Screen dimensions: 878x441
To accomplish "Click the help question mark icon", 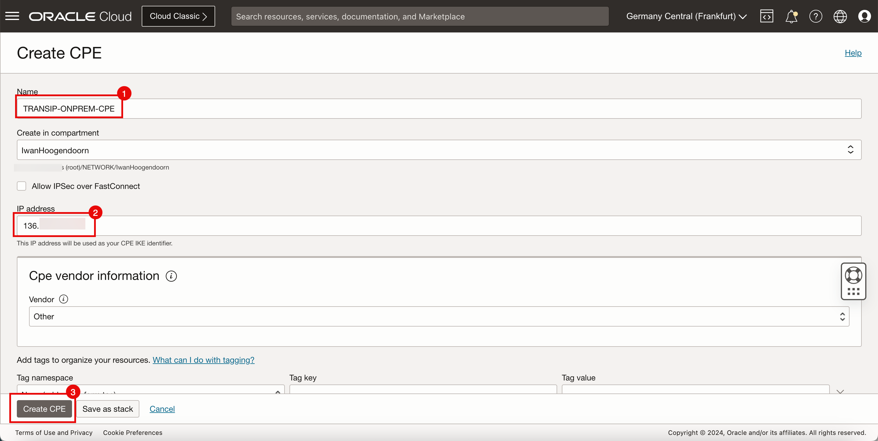I will coord(816,16).
